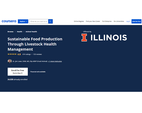Click the Coursera logo
The height and width of the screenshot is (113, 142).
pyautogui.click(x=9, y=21)
